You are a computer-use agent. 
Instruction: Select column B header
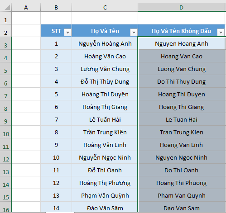tap(56, 7)
